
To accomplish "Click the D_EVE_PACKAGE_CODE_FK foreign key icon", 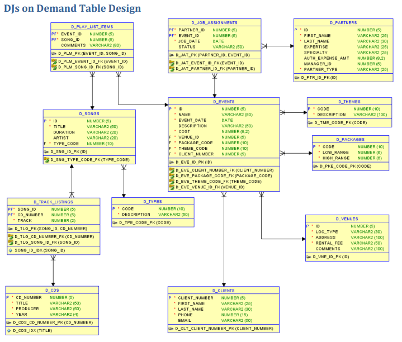I will [x=172, y=175].
